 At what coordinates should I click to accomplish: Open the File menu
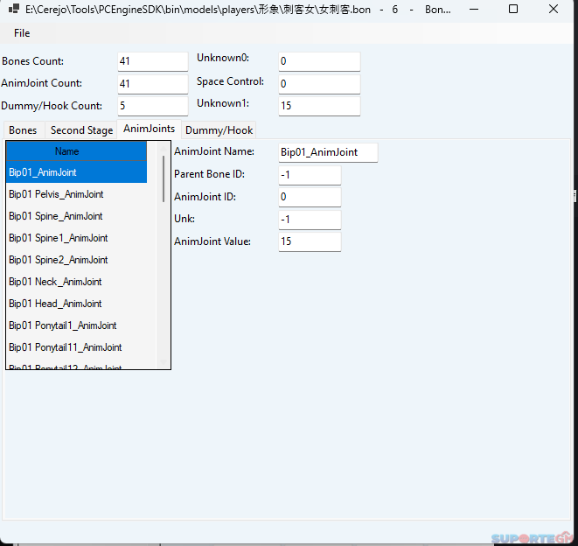[22, 33]
